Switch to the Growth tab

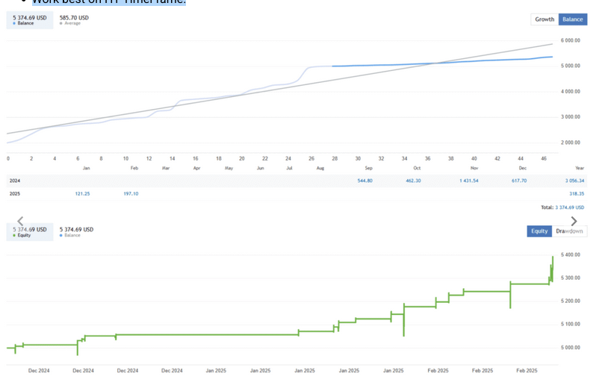(544, 19)
